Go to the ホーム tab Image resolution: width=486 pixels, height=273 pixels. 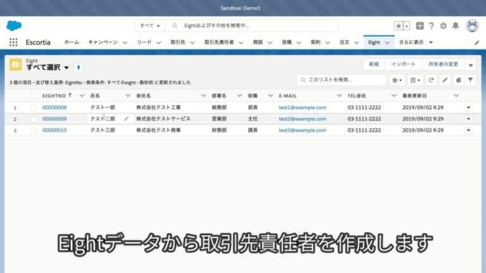coord(72,42)
